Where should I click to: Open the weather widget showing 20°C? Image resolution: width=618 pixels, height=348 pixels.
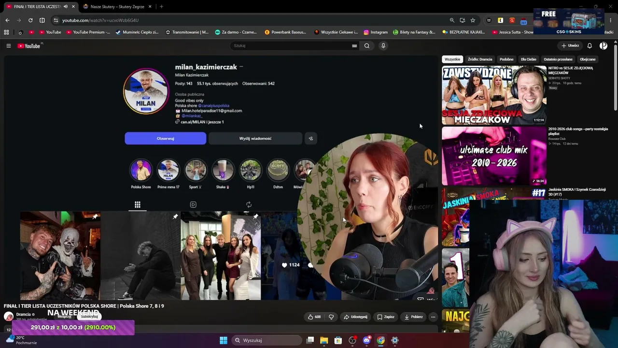pos(21,340)
